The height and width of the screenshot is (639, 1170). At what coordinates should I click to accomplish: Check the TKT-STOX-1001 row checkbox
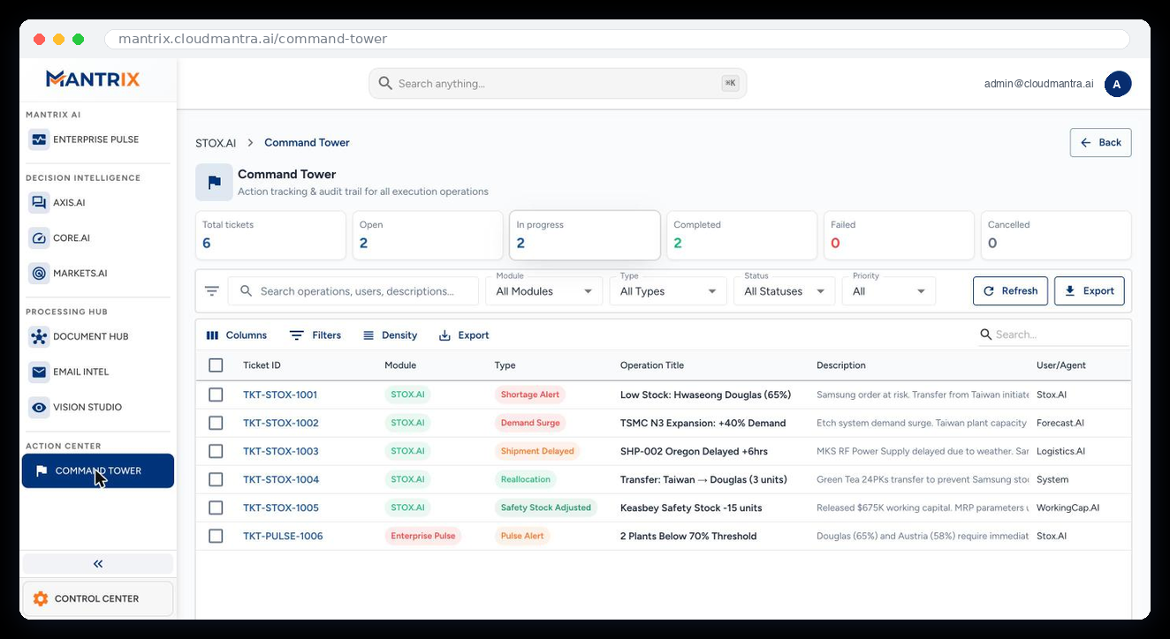click(x=216, y=395)
